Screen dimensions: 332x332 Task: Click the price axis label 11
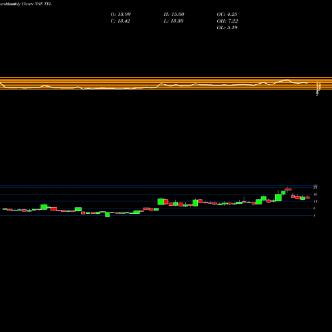(315, 201)
